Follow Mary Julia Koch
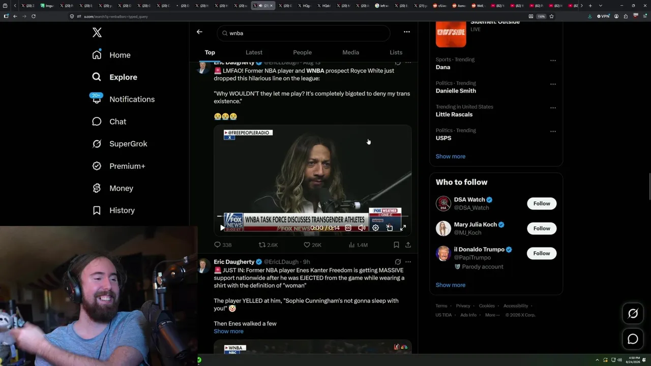 point(542,228)
